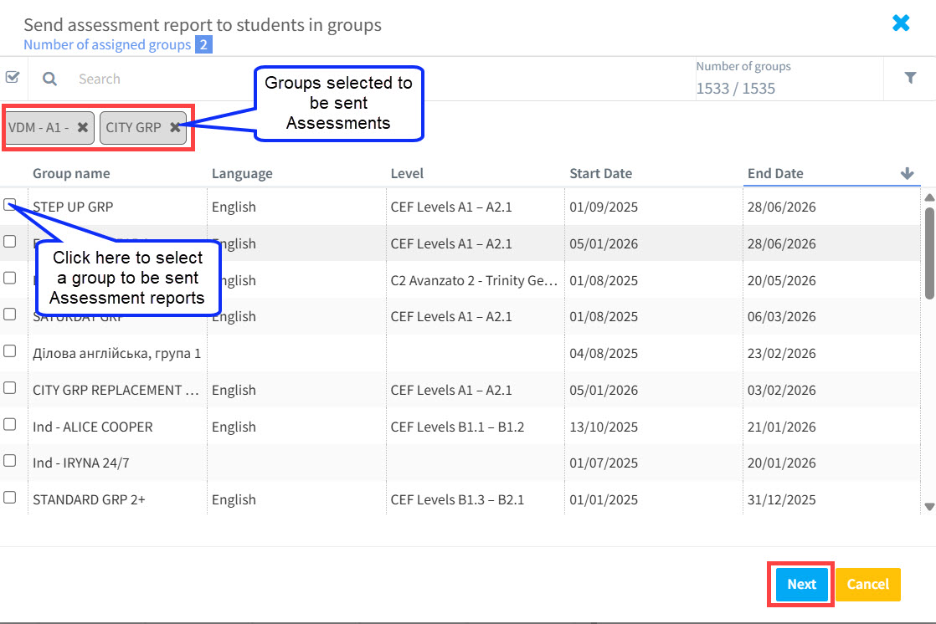Toggle End Date sort arrow

(907, 173)
